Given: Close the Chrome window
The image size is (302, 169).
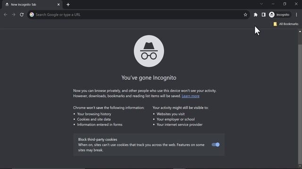Looking at the screenshot, I should tap(296, 4).
